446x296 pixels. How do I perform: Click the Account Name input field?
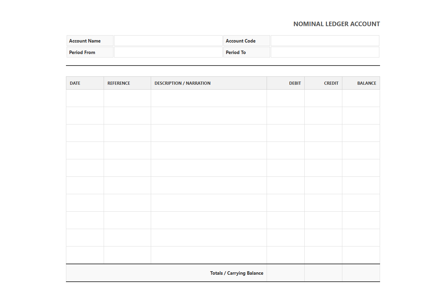point(168,41)
